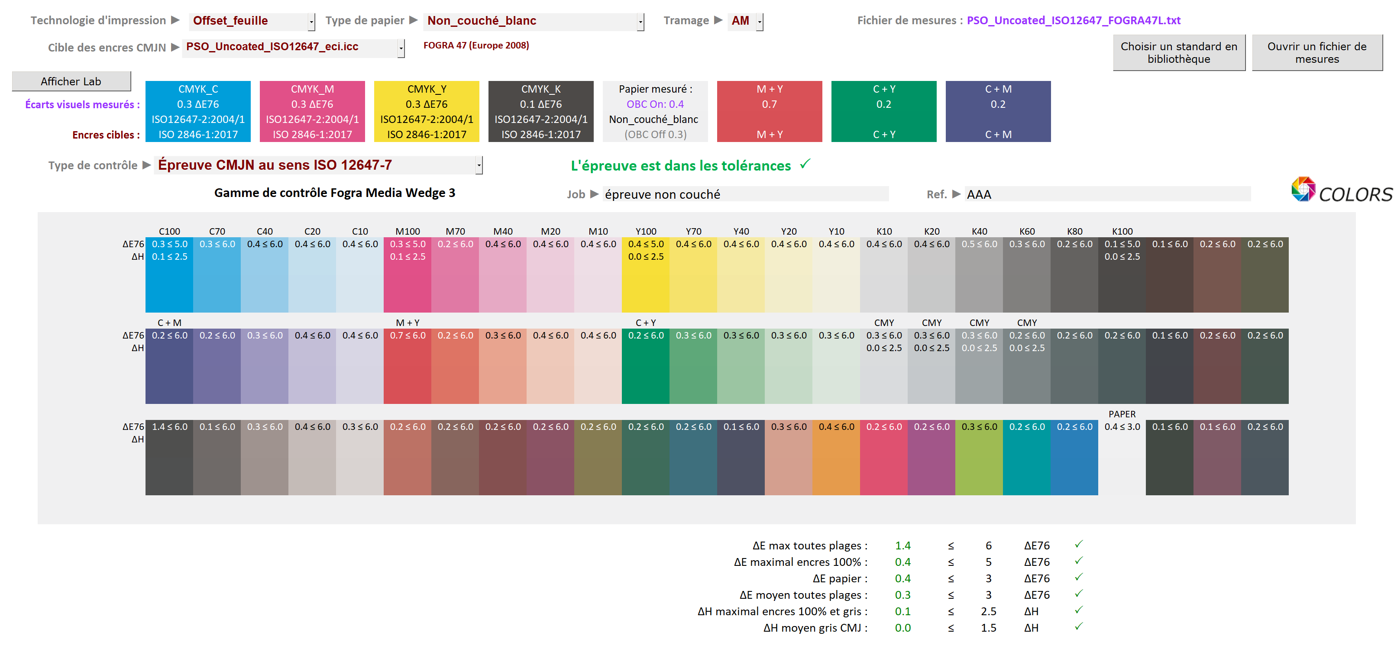
Task: Click Écarts visuels mesurés label
Action: (x=82, y=104)
